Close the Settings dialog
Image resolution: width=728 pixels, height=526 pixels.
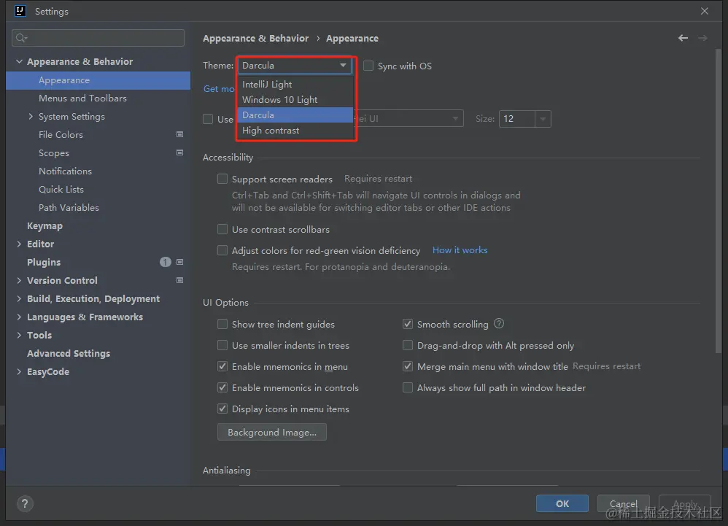pos(705,11)
